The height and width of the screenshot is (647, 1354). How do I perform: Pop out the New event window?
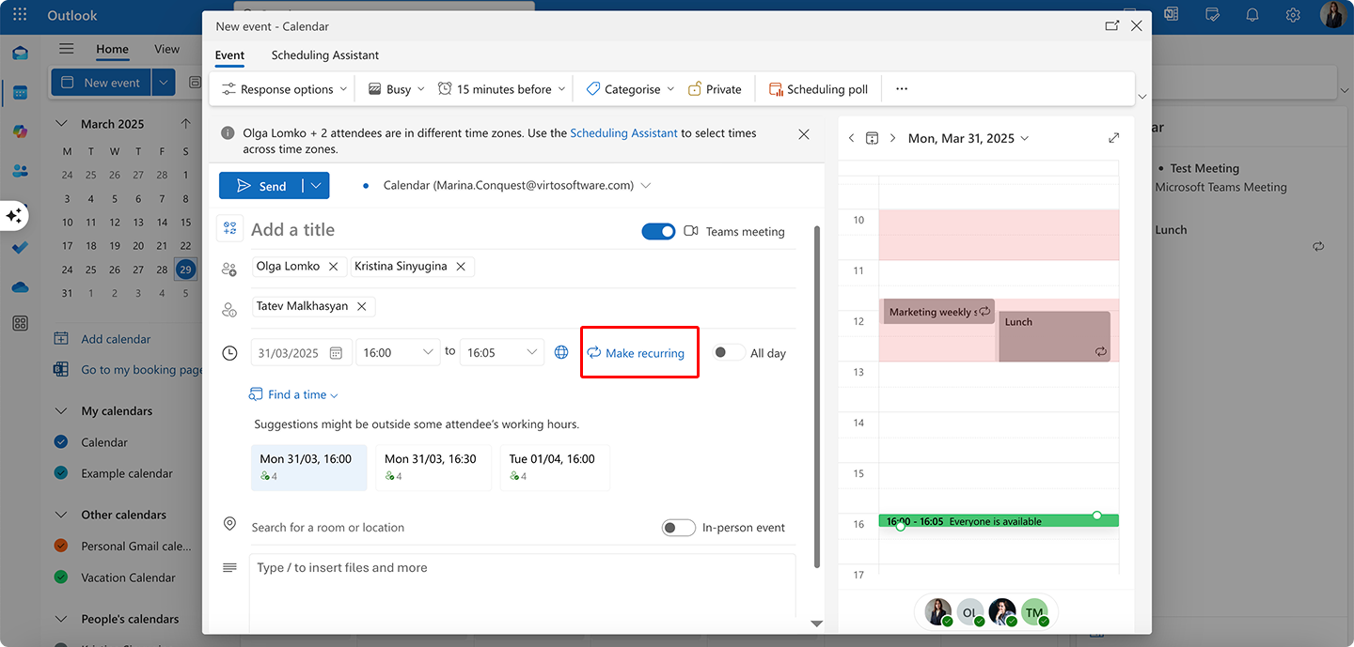pyautogui.click(x=1112, y=25)
